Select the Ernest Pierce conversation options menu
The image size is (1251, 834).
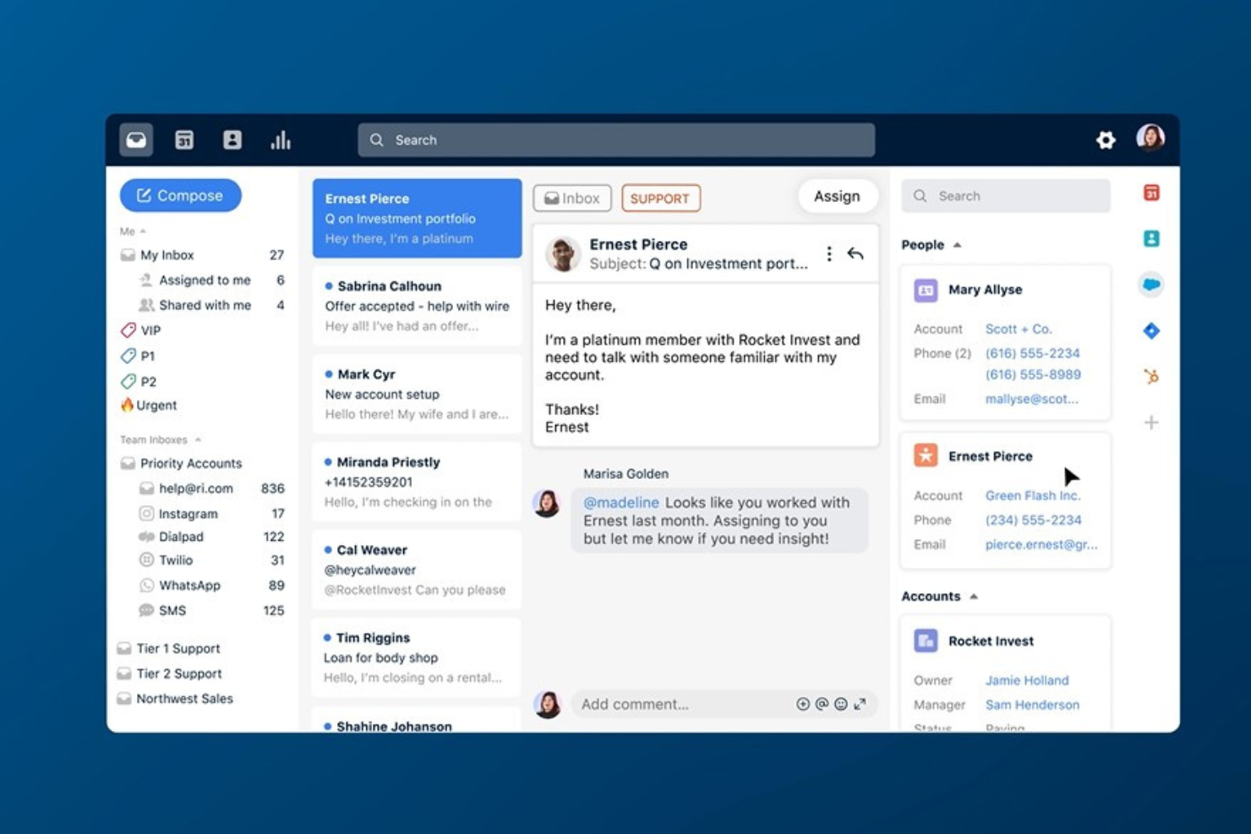pyautogui.click(x=828, y=253)
